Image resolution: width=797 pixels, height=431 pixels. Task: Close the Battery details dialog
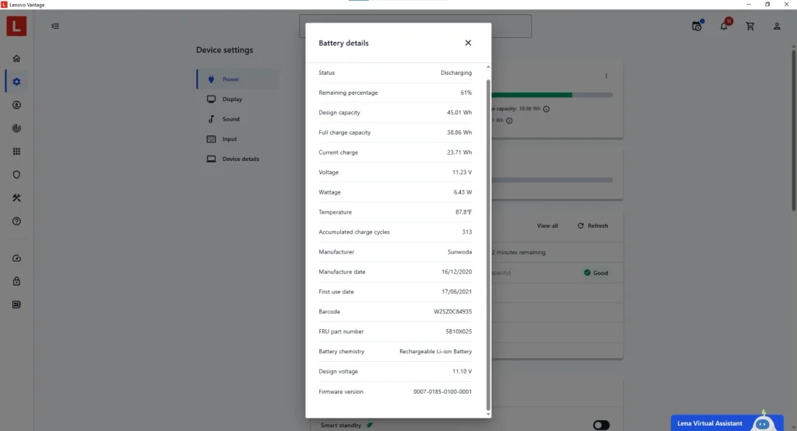click(x=468, y=43)
